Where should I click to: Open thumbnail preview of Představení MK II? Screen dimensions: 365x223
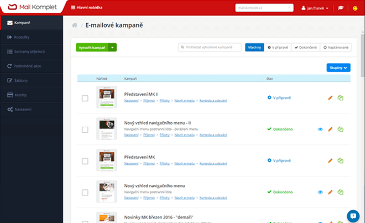point(107,97)
